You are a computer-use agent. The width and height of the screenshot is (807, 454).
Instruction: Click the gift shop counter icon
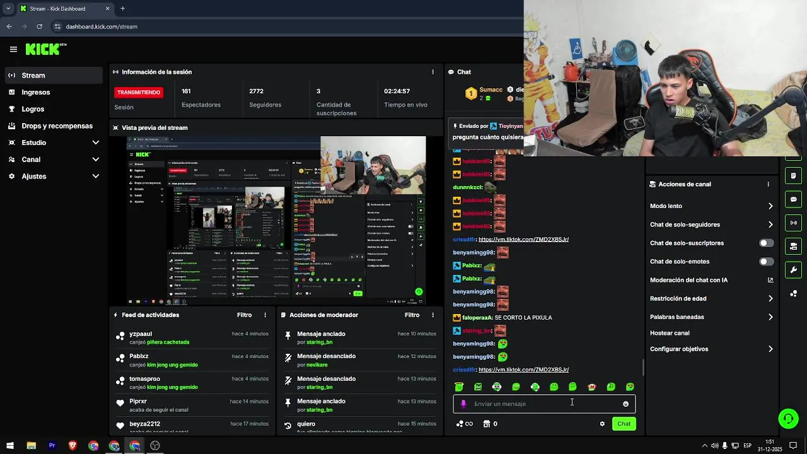[x=490, y=424]
